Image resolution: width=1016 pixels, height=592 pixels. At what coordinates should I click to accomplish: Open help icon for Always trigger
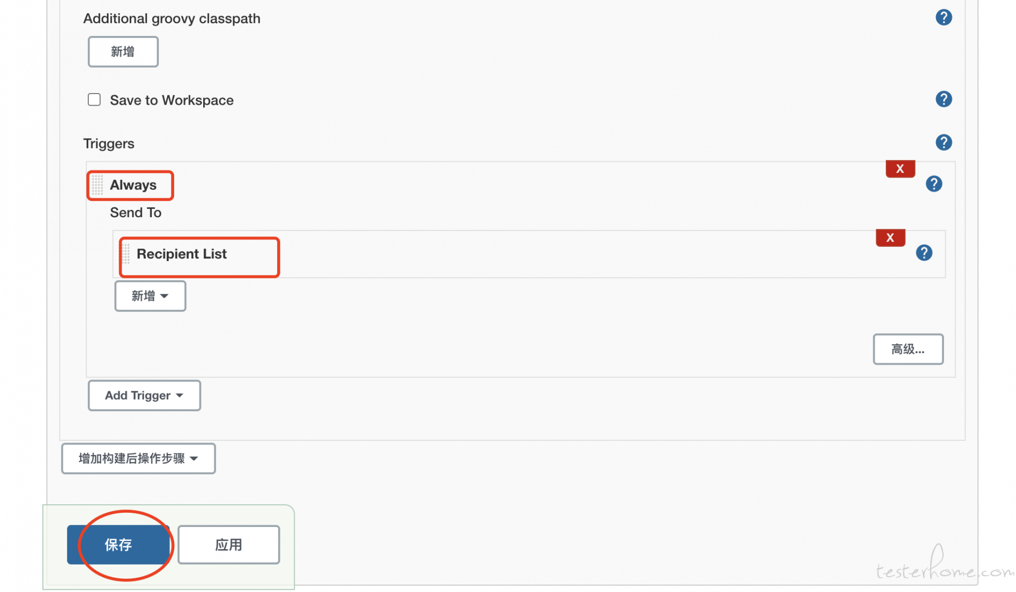tap(933, 184)
